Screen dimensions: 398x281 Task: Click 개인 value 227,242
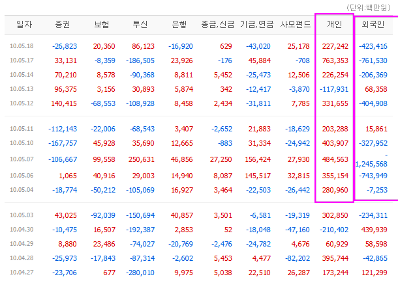pyautogui.click(x=335, y=46)
